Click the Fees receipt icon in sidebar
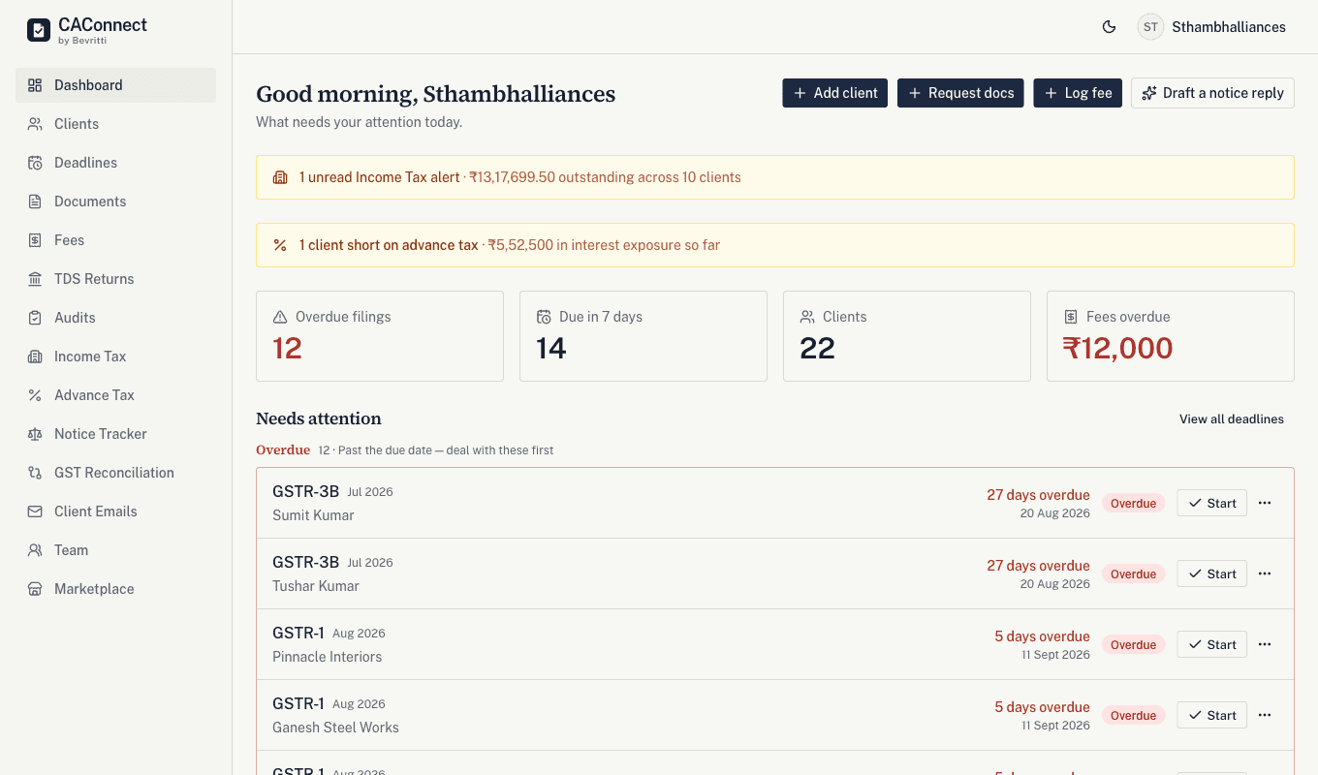 click(x=35, y=240)
